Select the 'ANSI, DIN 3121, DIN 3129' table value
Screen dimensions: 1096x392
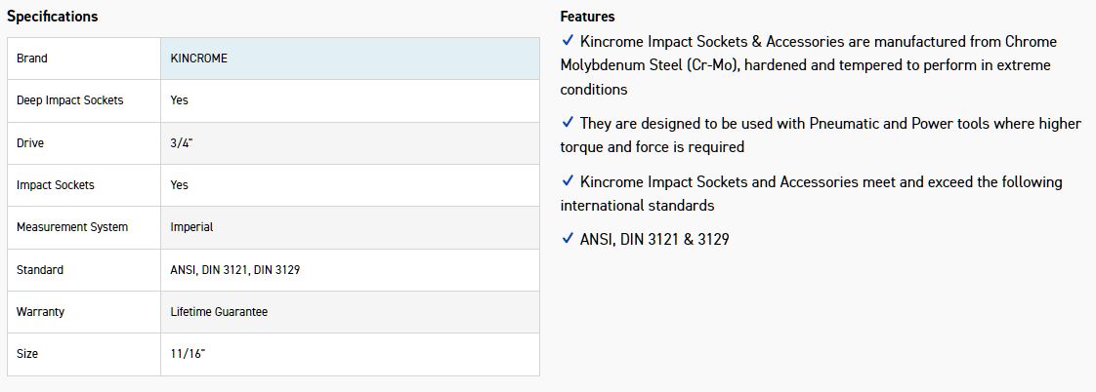click(234, 270)
